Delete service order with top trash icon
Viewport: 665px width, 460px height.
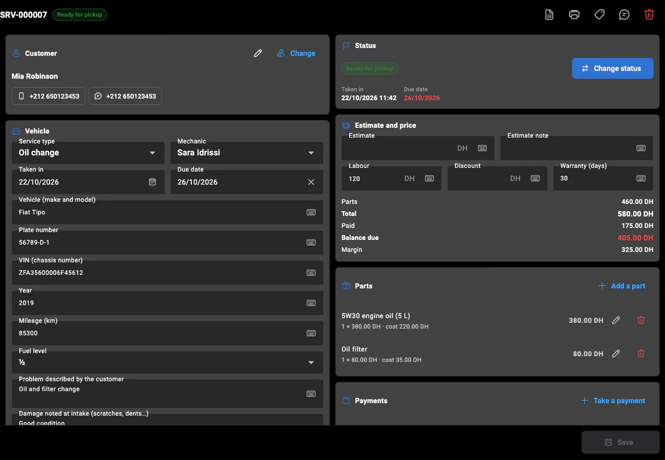(649, 15)
